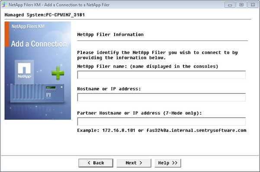Focus the Partner Hostname (7-Mode) field
Screen dimensions: 260x172
(x=161, y=121)
